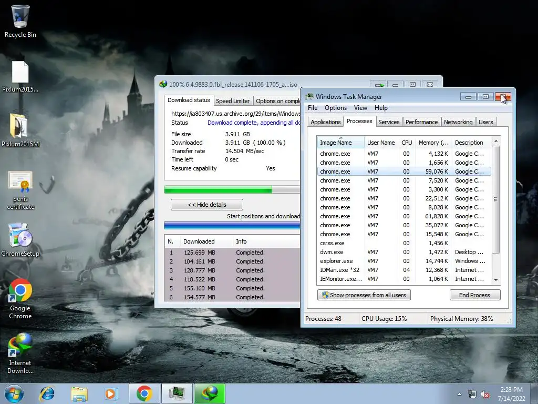538x404 pixels.
Task: Select the ChromeSetup installer icon
Action: click(20, 239)
